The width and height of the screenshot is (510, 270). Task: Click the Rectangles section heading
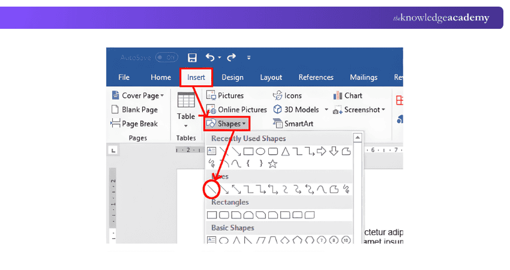click(x=230, y=202)
